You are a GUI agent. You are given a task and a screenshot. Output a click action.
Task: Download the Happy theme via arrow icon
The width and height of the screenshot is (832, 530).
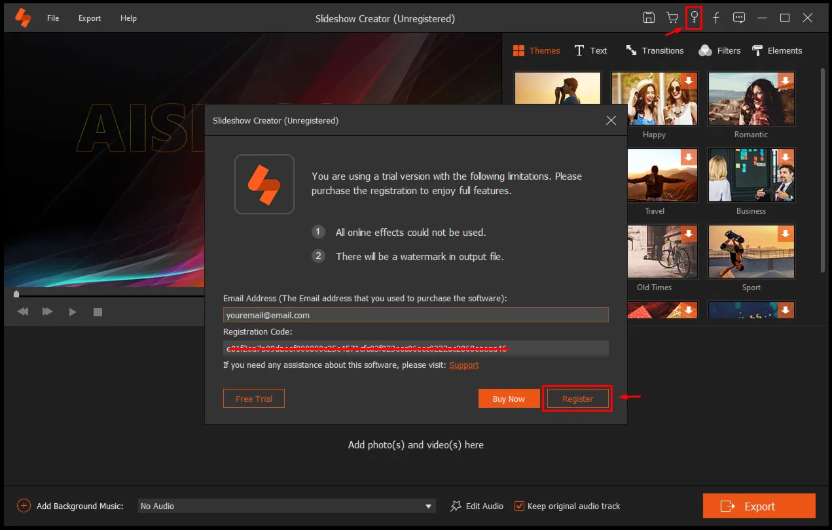(x=689, y=81)
